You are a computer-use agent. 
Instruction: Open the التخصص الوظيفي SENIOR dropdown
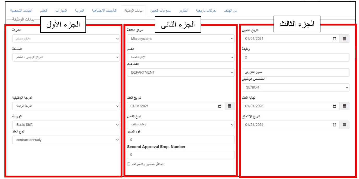coord(295,87)
